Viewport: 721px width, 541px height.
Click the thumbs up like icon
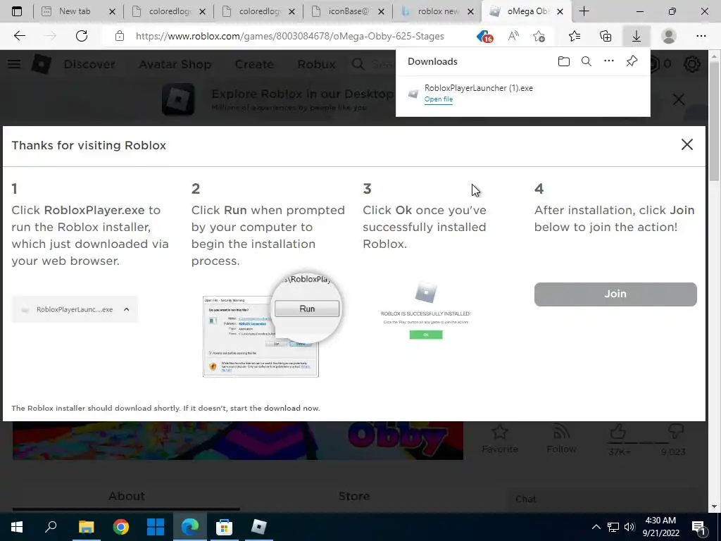[x=617, y=432]
